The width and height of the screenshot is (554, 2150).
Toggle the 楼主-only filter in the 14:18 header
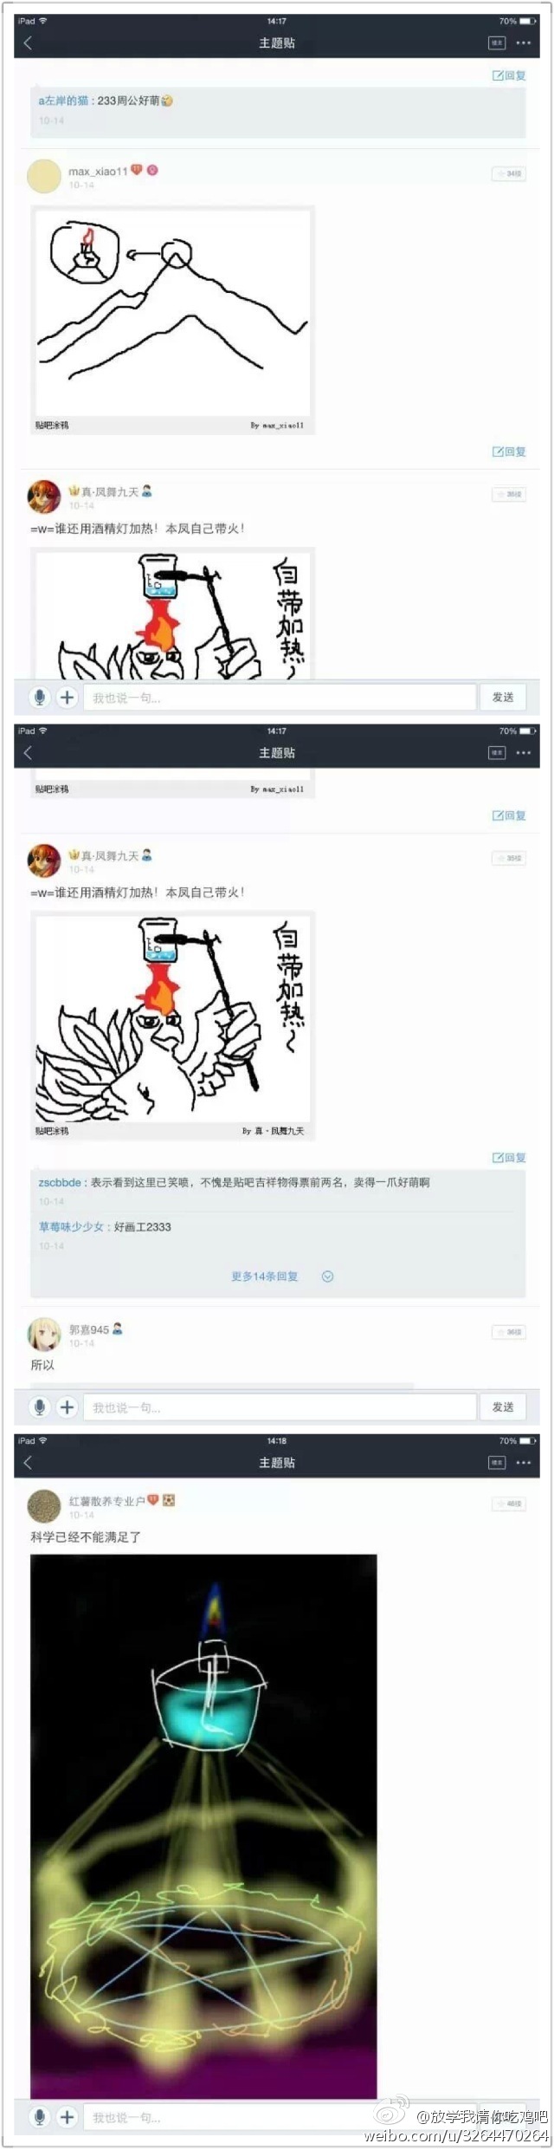(497, 1462)
